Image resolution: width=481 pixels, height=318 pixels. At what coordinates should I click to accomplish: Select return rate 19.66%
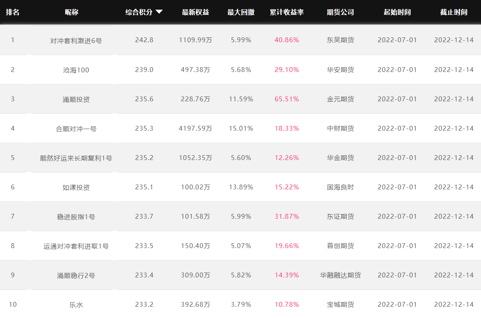286,246
